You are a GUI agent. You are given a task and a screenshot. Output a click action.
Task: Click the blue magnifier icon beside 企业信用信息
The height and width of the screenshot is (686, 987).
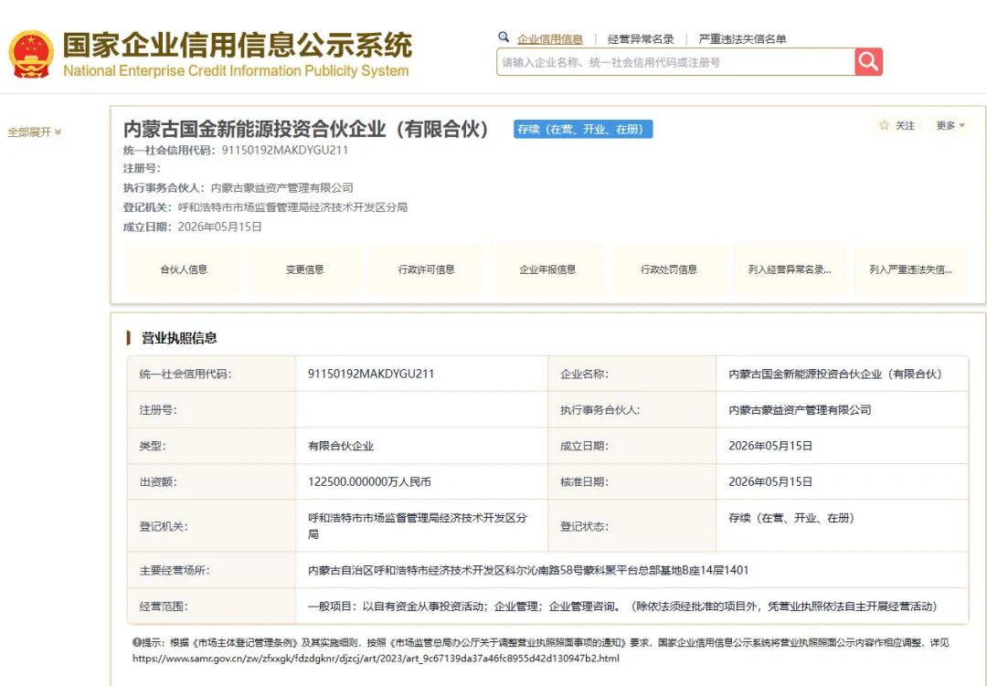coord(504,37)
